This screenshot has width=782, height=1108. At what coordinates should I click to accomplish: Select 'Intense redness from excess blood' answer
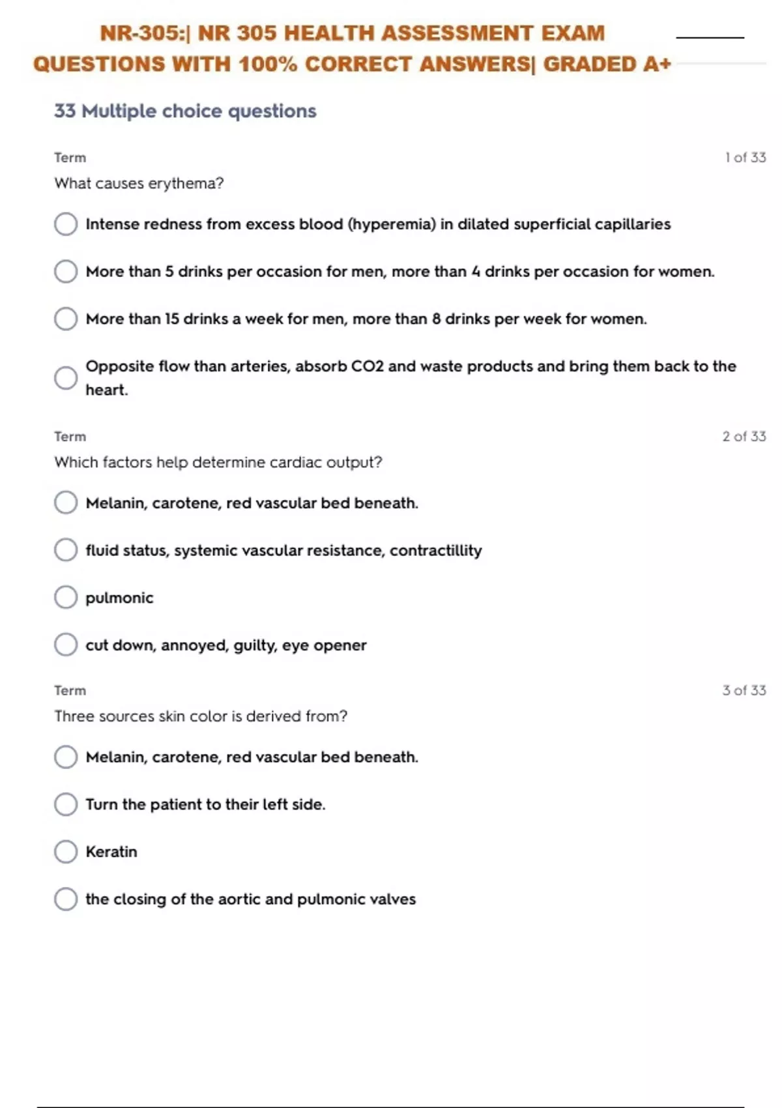(x=66, y=224)
